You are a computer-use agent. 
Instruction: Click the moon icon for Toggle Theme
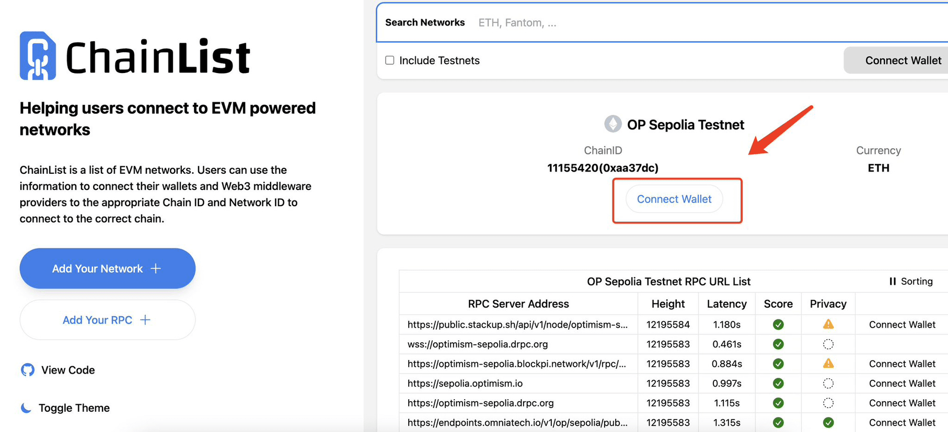26,407
